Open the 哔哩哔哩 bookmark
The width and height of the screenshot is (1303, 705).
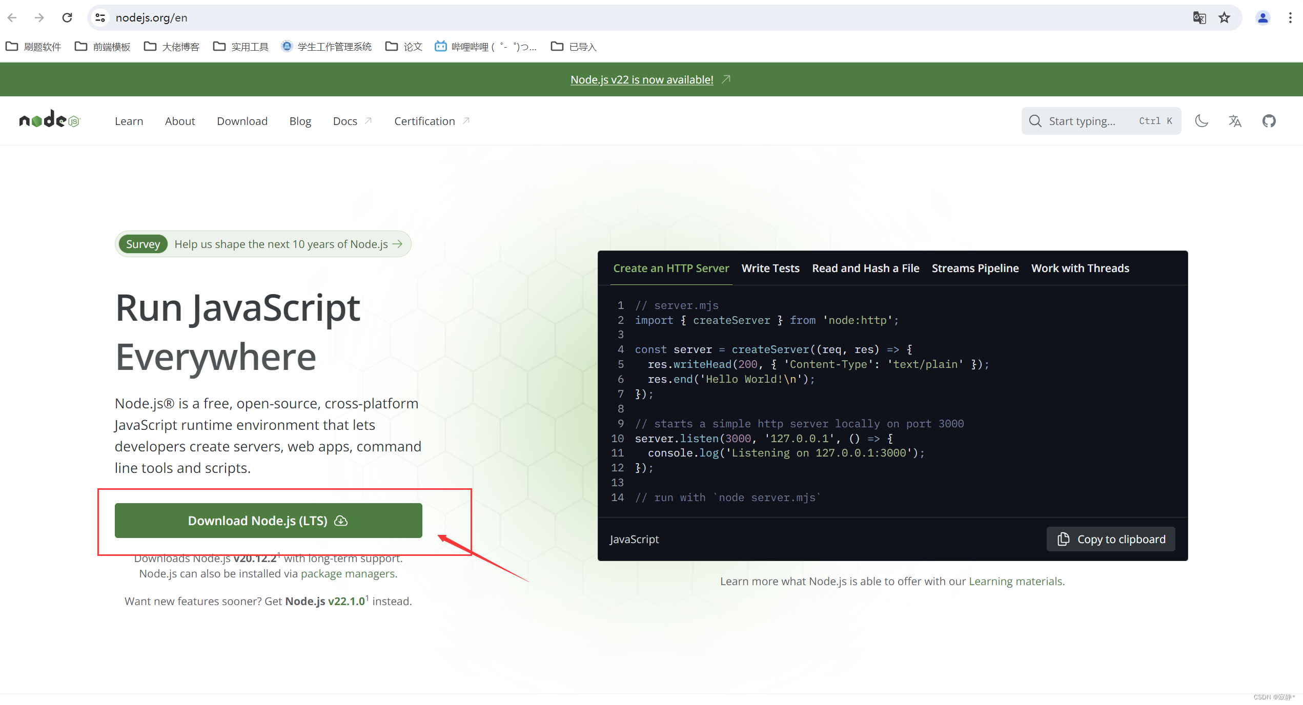click(485, 47)
